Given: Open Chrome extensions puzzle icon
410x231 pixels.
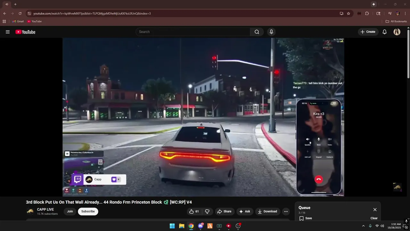Looking at the screenshot, I should click(x=367, y=13).
